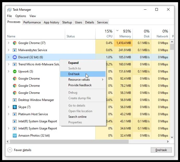This screenshot has height=162, width=180.
Task: Sort by the CPU column header
Action: pos(105,34)
